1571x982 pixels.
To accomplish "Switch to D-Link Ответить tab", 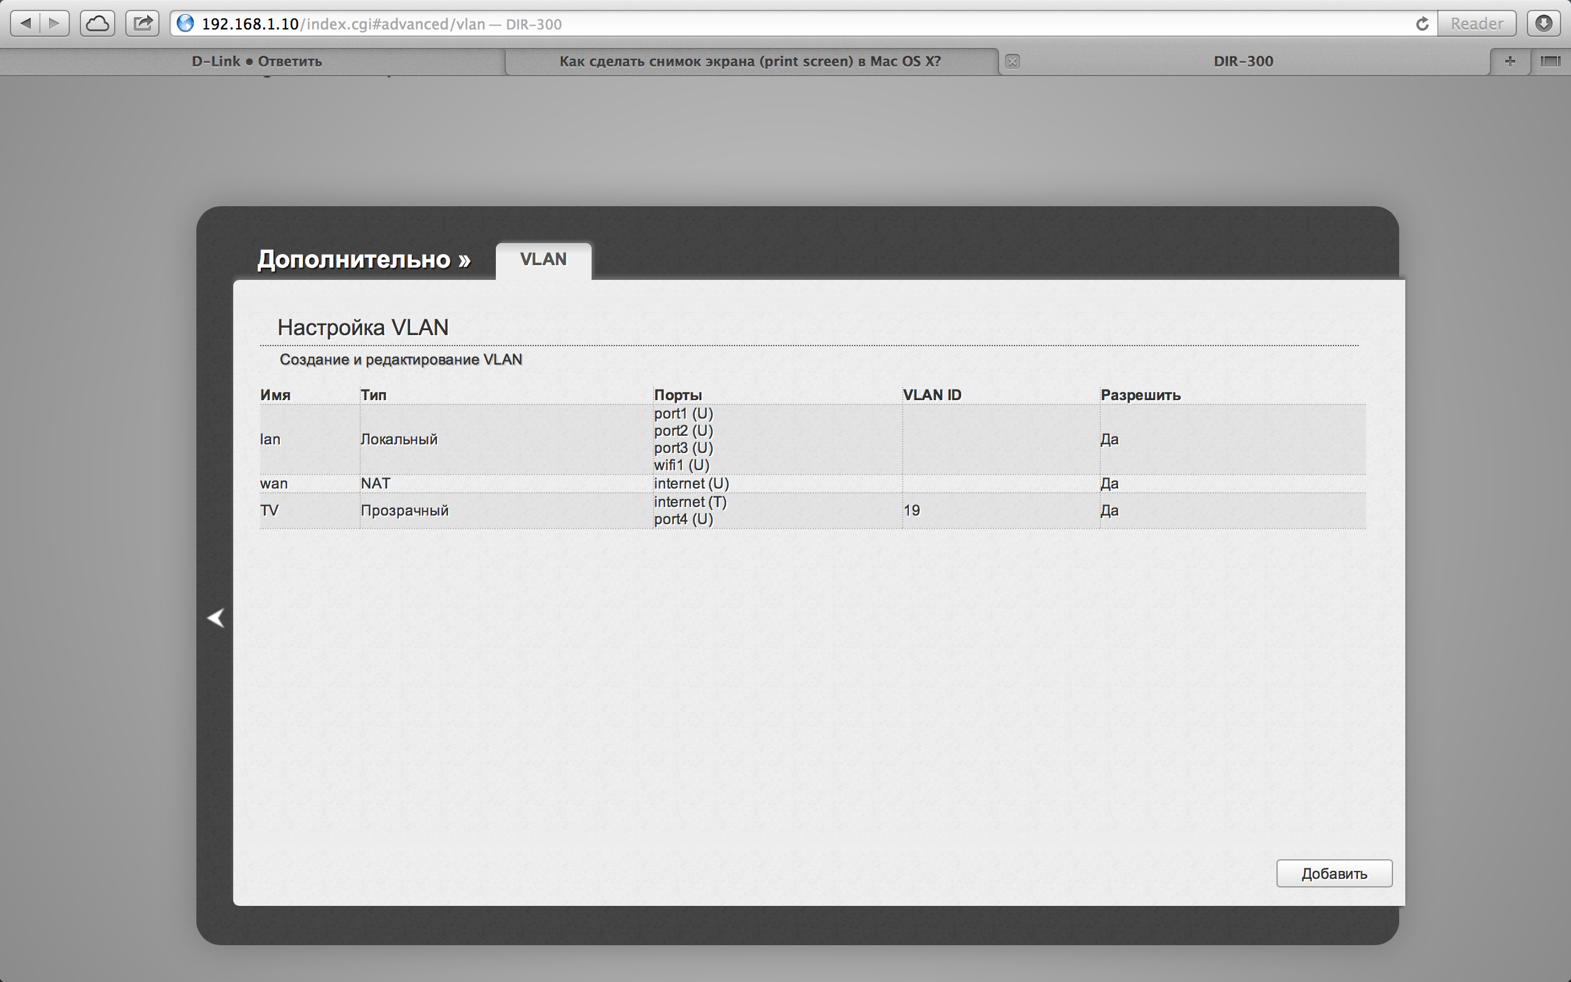I will point(257,62).
